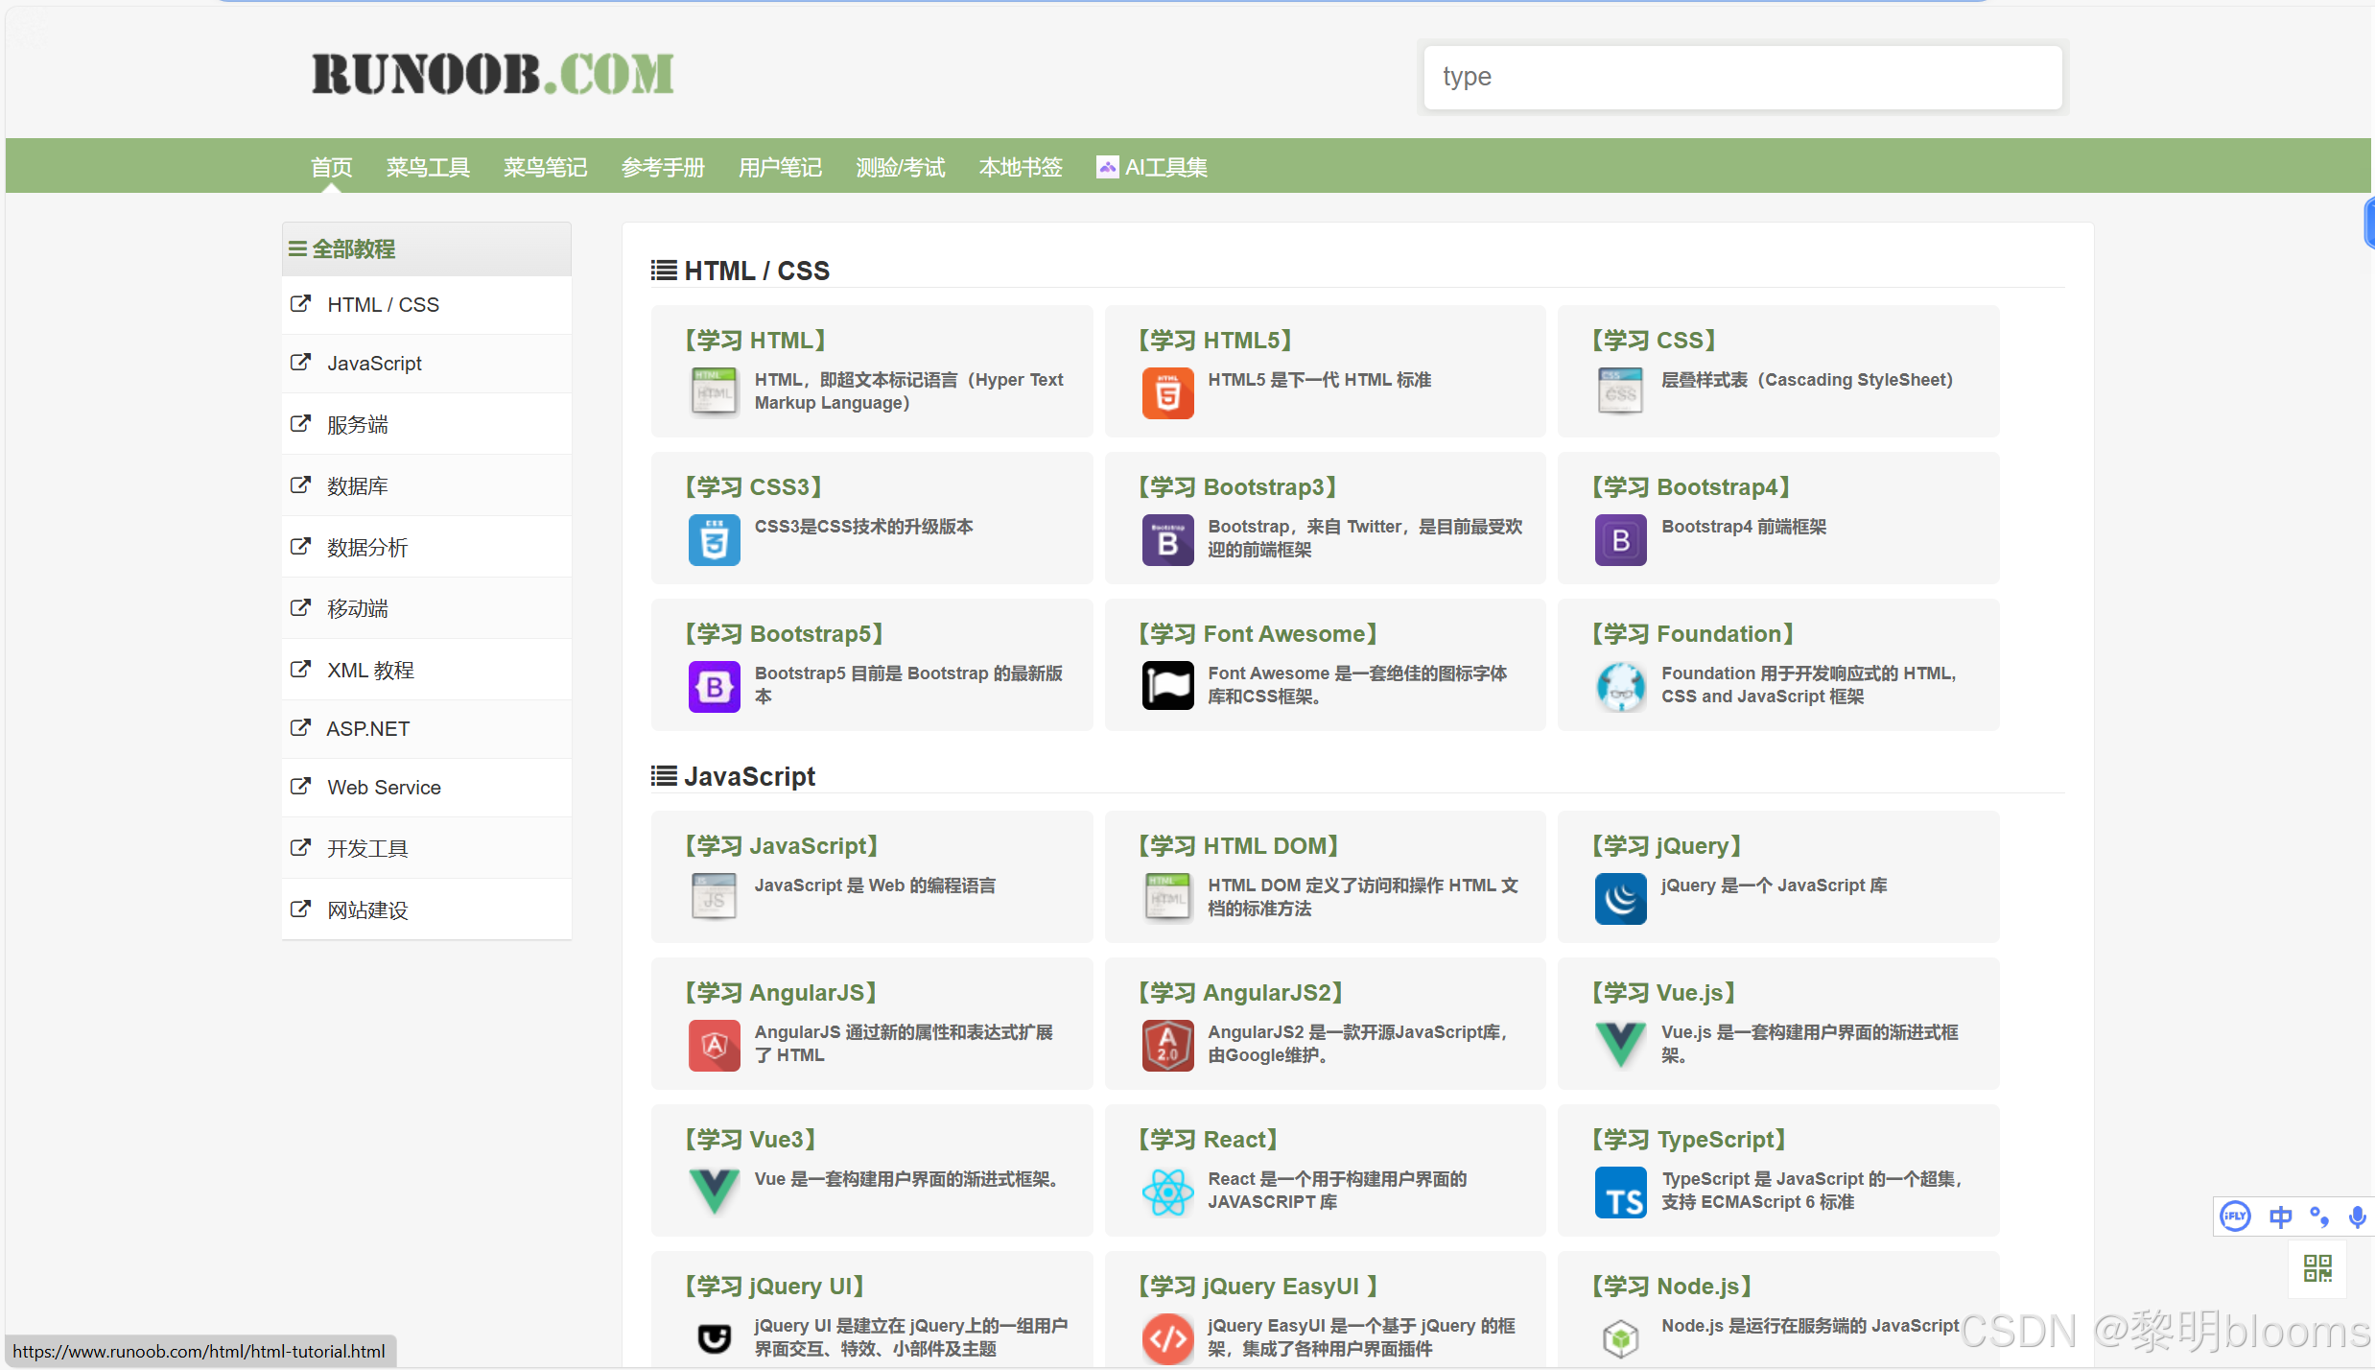Click the HTML tutorial icon
Image resolution: width=2375 pixels, height=1370 pixels.
tap(714, 392)
